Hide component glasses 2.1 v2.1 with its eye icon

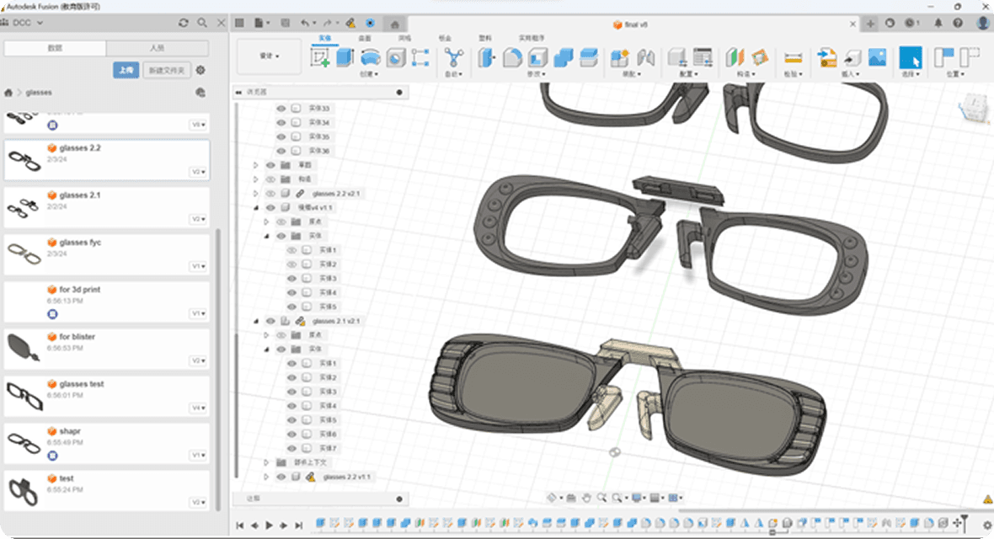pos(271,321)
